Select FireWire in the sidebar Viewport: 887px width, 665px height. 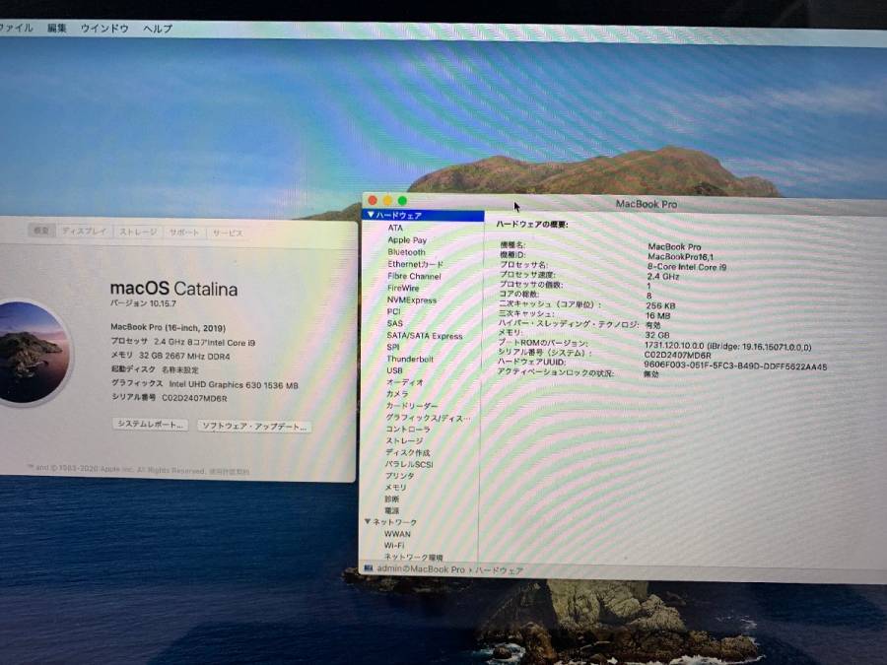coord(403,288)
